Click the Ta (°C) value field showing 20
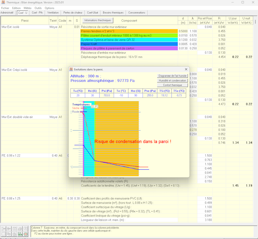Screen dimensions: 258x239 pos(78,95)
